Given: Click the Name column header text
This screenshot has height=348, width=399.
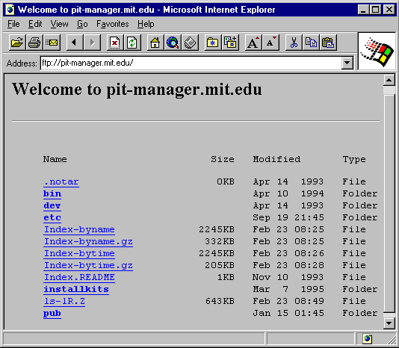Looking at the screenshot, I should (x=55, y=160).
